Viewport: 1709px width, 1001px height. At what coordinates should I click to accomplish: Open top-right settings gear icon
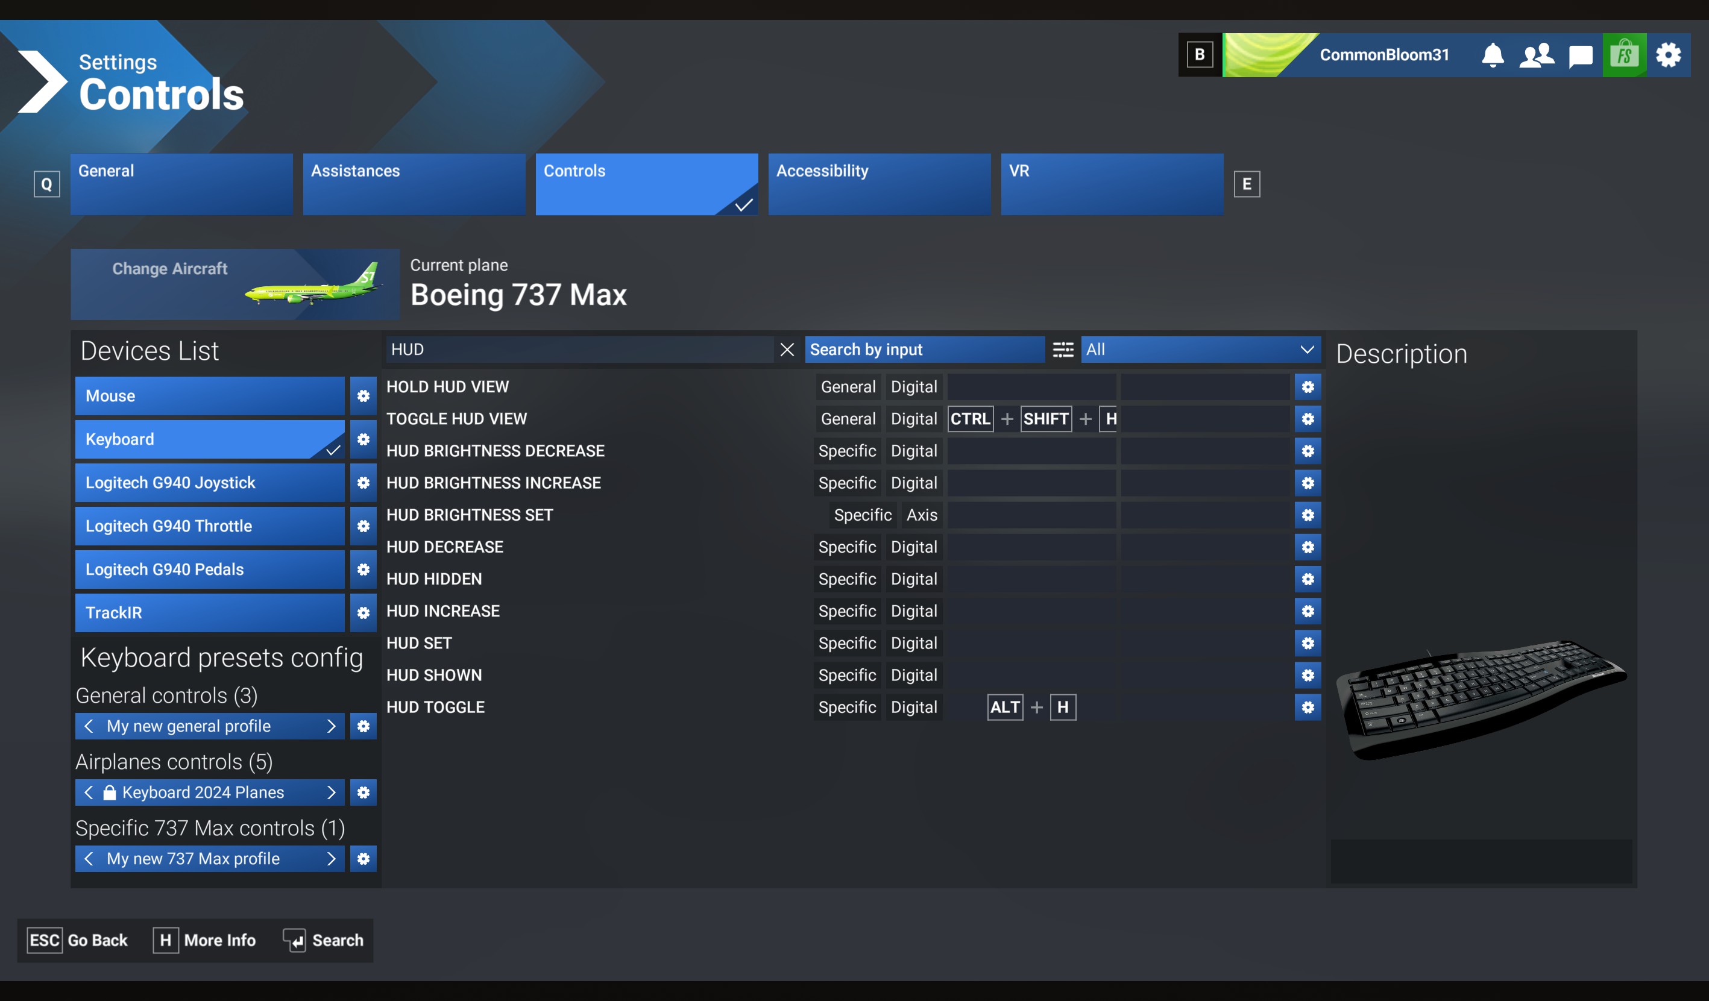click(x=1669, y=55)
